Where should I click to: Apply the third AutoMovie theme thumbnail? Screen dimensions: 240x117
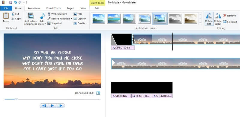point(129,19)
